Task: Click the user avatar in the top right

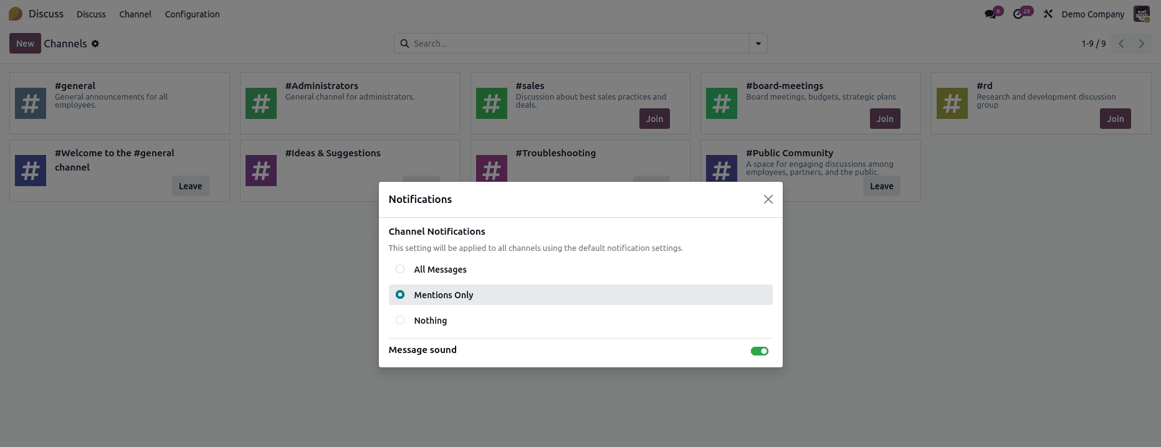Action: tap(1141, 13)
